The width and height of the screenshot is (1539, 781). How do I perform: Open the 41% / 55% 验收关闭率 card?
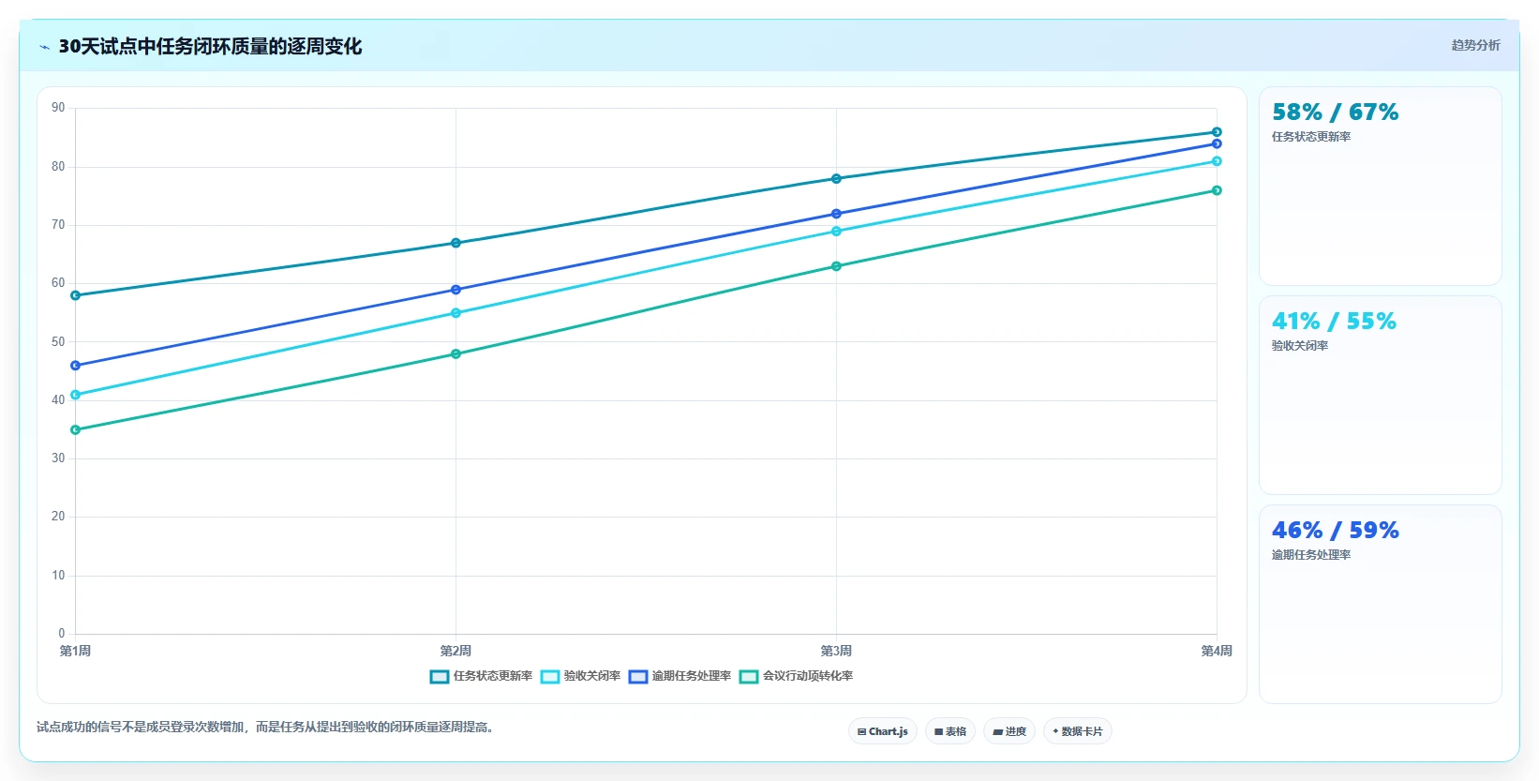click(1380, 396)
